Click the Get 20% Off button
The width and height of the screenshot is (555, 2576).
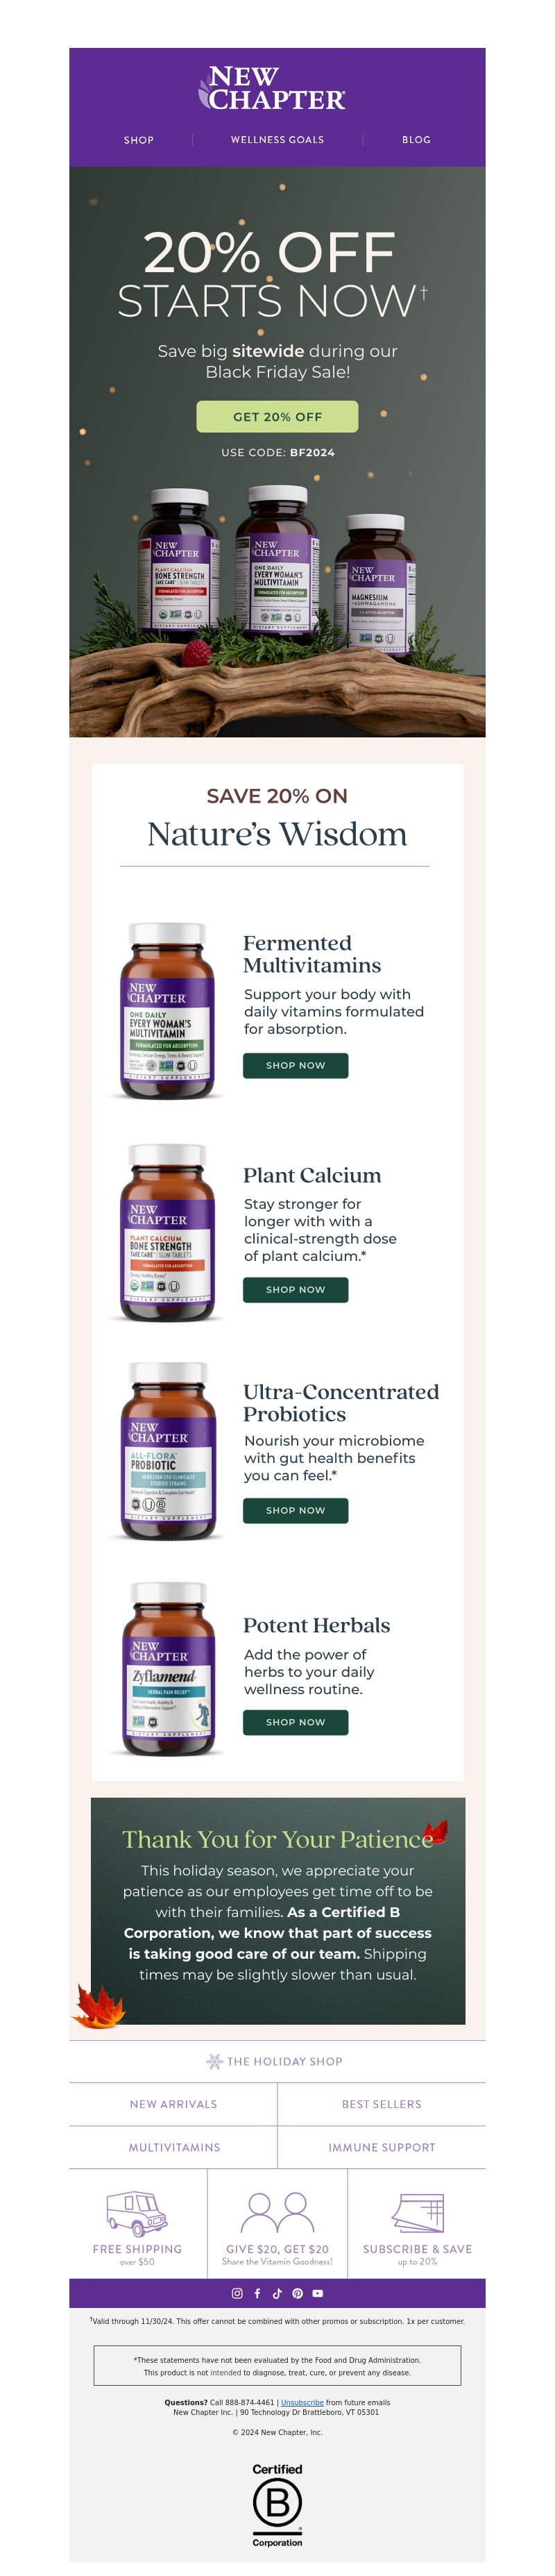tap(277, 417)
